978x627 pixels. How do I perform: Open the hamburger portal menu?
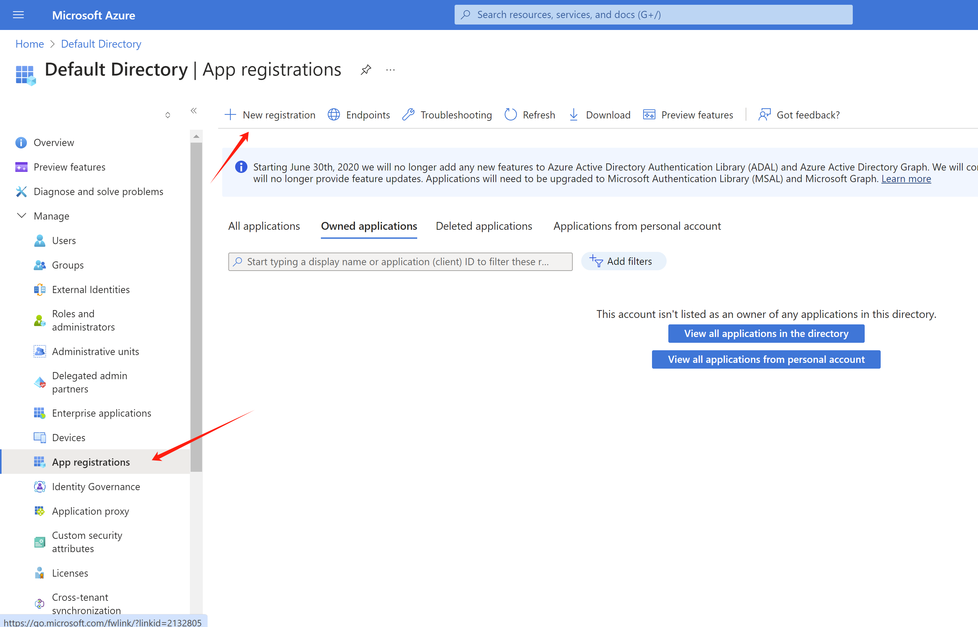[x=18, y=15]
